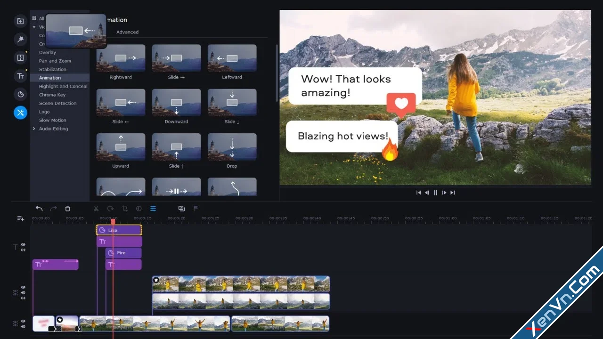Toggle visibility of the titles track
603x339 pixels.
[x=23, y=245]
